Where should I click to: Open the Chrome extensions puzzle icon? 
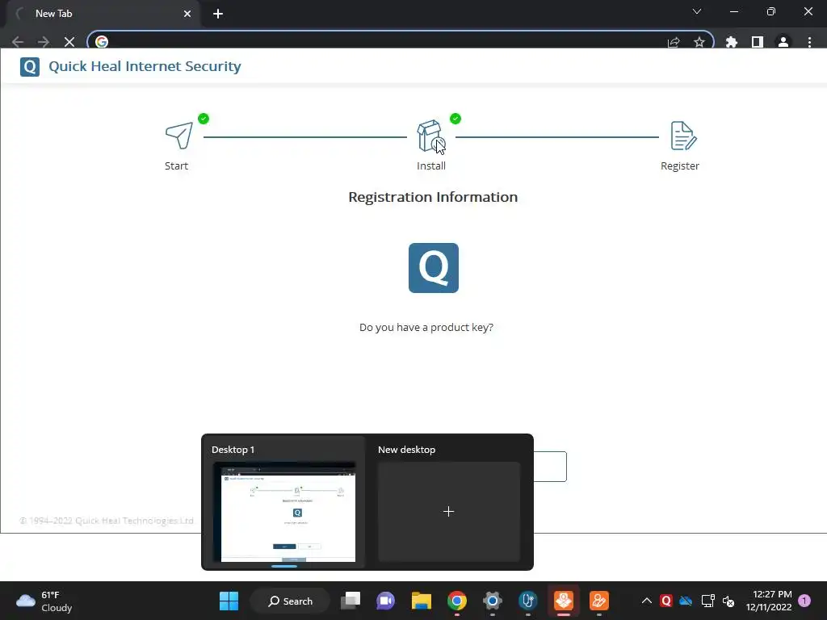[x=732, y=42]
